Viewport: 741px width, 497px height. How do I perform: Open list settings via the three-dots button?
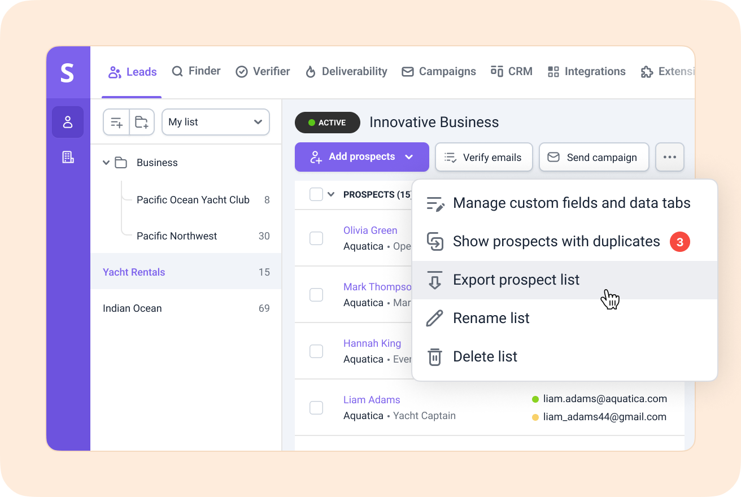[669, 157]
